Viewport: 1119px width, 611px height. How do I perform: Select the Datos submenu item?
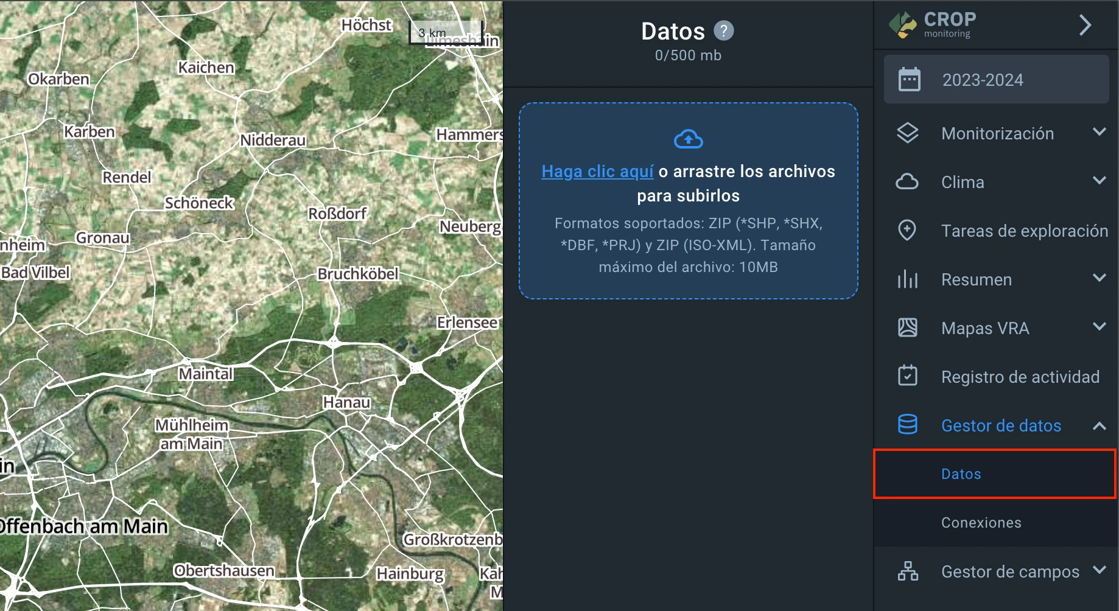click(961, 474)
